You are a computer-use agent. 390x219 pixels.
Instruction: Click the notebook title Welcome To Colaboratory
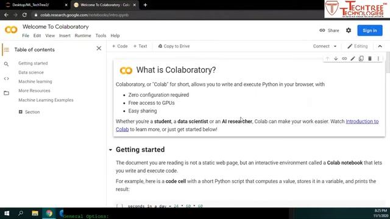(x=55, y=27)
